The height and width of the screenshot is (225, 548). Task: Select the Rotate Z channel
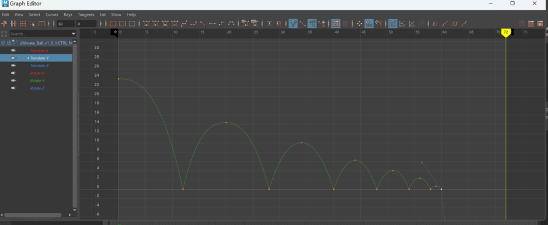pos(37,88)
